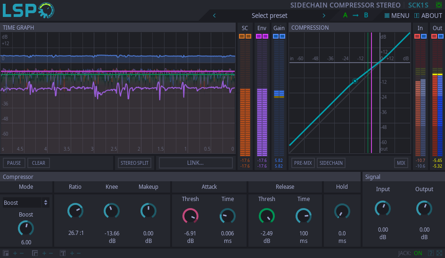Click the Release Time knob

coord(304,216)
